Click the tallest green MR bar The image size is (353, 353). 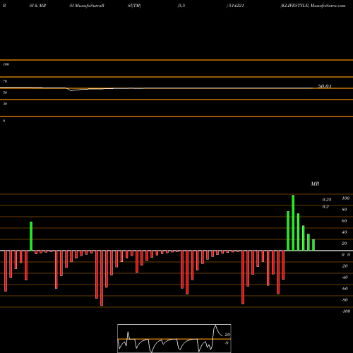293,222
